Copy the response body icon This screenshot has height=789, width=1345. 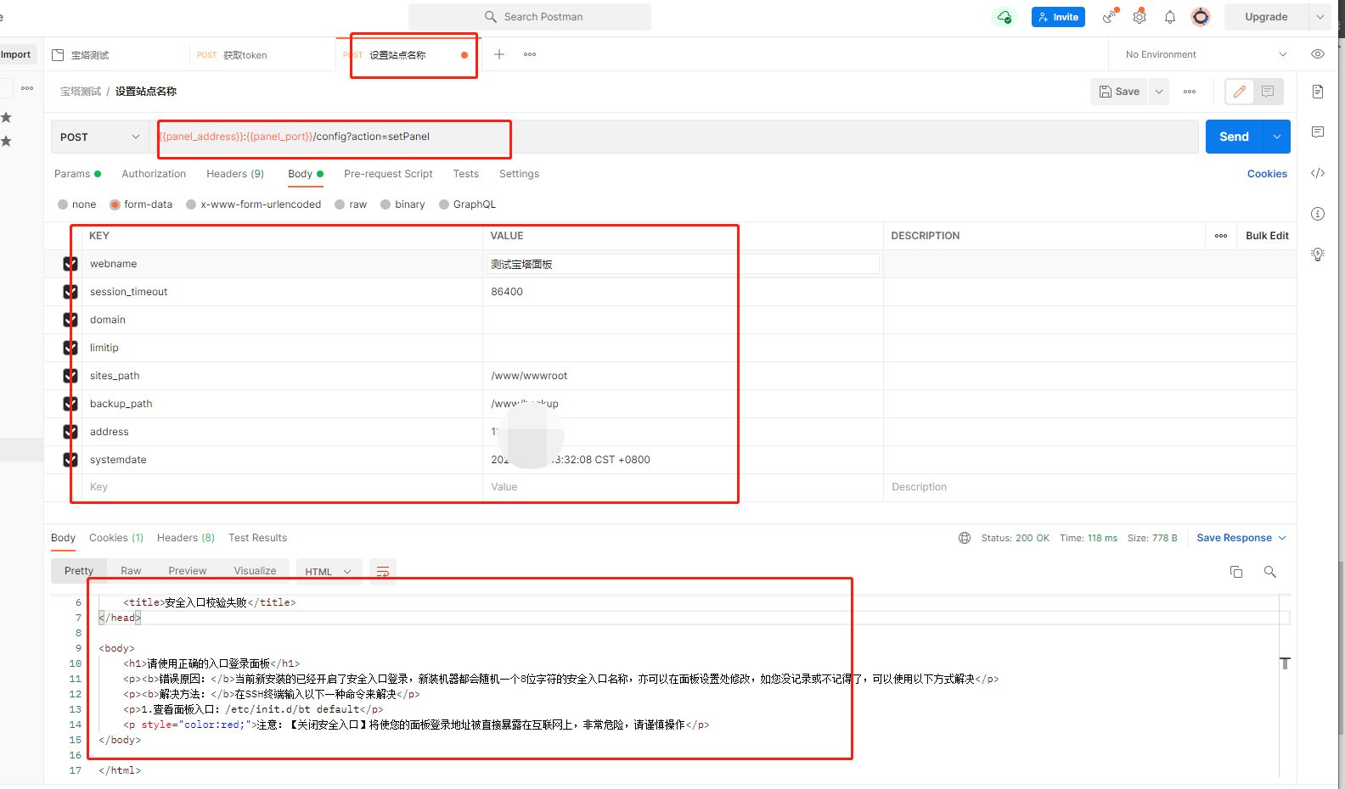(x=1236, y=572)
